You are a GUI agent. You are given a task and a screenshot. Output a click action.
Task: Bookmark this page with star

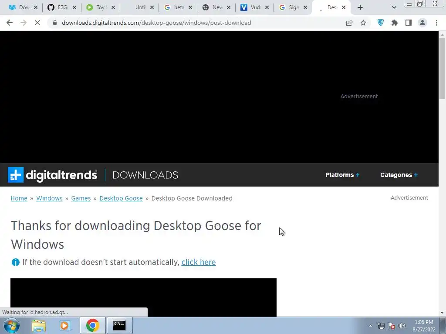pyautogui.click(x=363, y=23)
